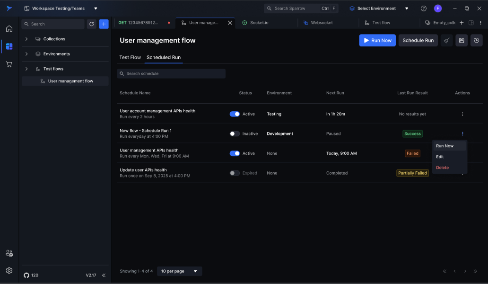Screen dimensions: 488x284
Task: Open the Home icon in left sidebar
Action: tap(9, 29)
